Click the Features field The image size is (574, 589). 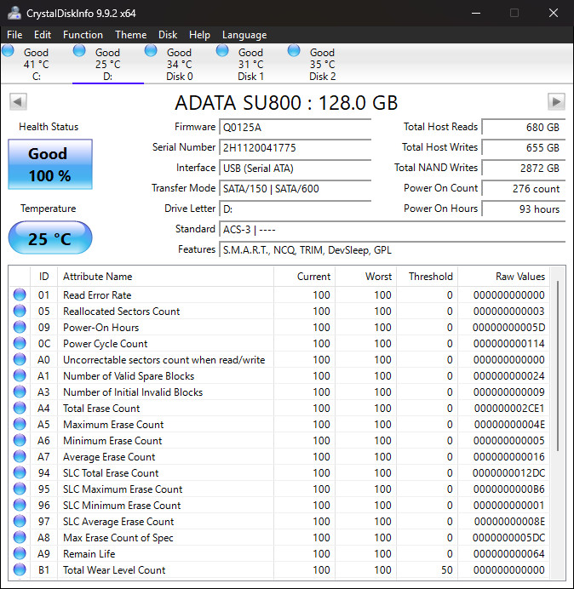(x=393, y=249)
